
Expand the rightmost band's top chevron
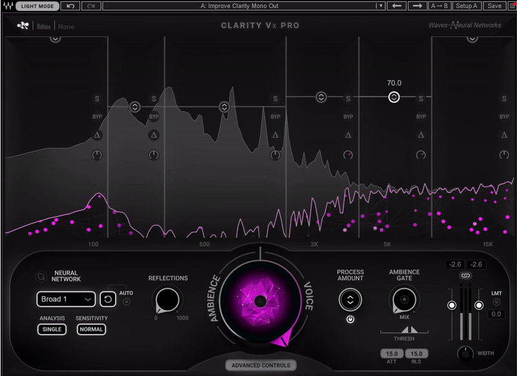click(472, 39)
